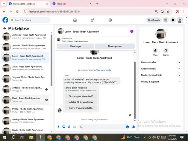Click the voice clip microphone icon

[58, 127]
